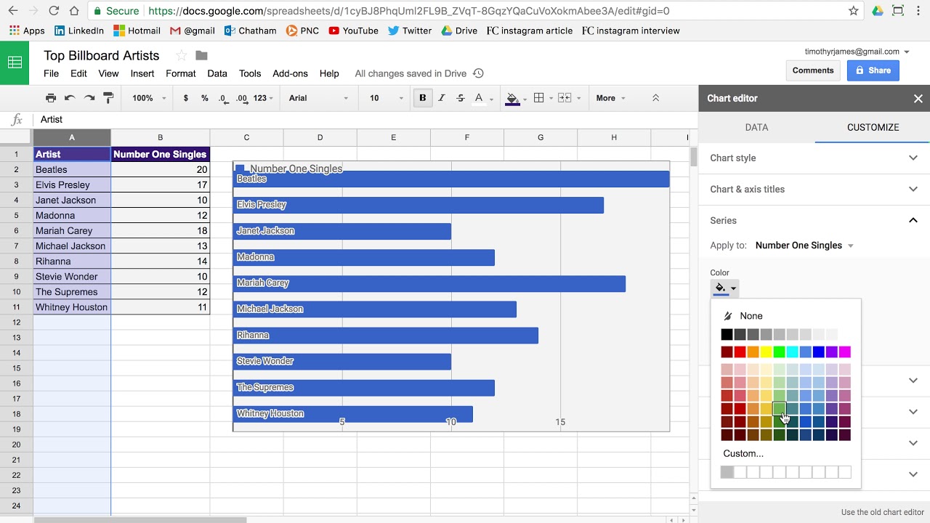Open the Format menu
This screenshot has width=930, height=523.
point(180,73)
